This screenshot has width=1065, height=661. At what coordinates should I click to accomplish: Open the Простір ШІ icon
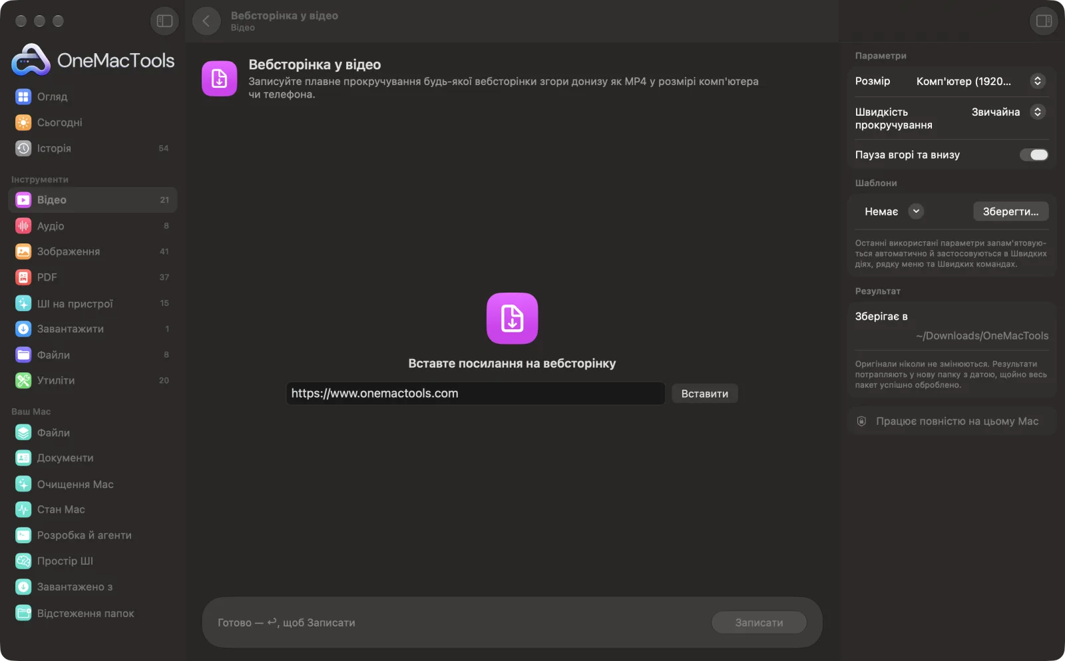point(23,561)
